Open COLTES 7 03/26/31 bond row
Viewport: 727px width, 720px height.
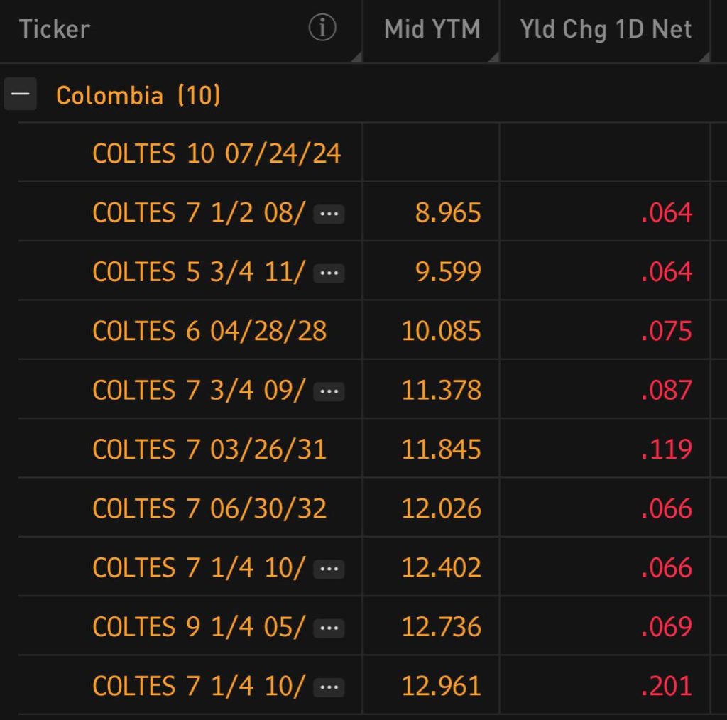coord(209,449)
